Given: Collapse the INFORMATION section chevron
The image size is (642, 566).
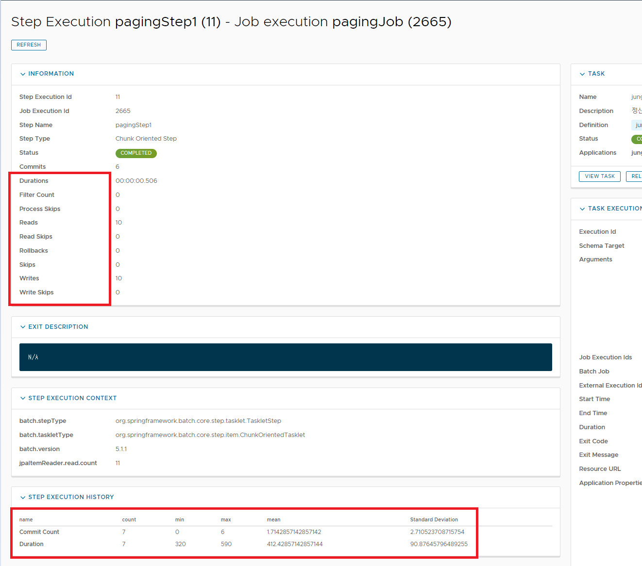Looking at the screenshot, I should [x=23, y=74].
